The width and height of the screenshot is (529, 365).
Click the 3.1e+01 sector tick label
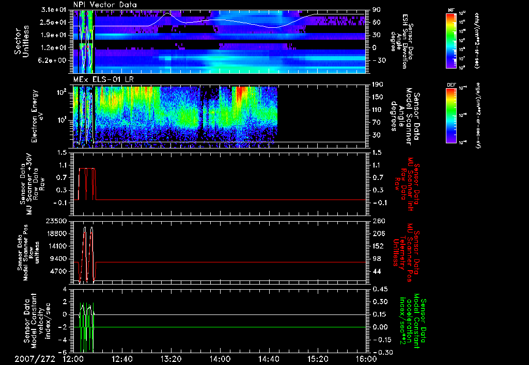[53, 10]
